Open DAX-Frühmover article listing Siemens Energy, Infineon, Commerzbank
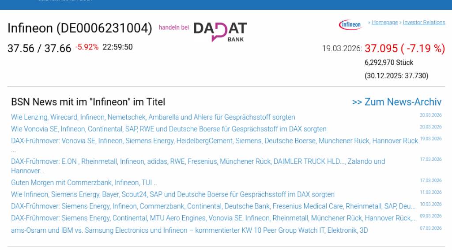452x250 pixels. [213, 206]
